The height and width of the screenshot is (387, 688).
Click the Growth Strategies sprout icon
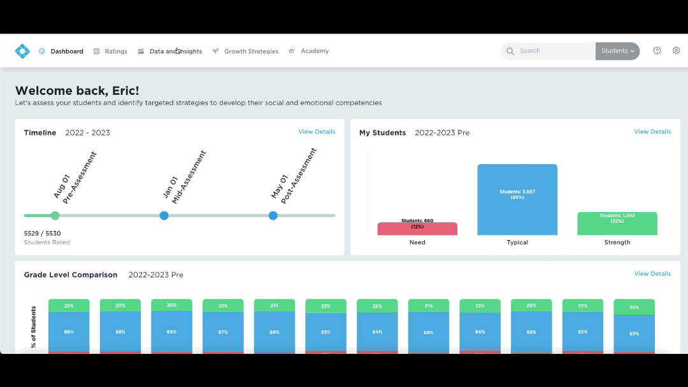pyautogui.click(x=216, y=52)
